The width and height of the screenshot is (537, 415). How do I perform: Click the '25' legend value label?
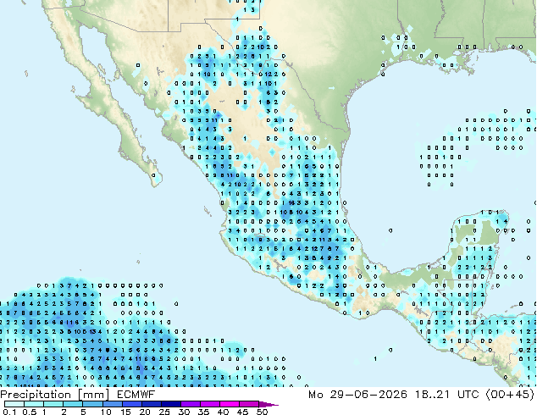point(164,412)
